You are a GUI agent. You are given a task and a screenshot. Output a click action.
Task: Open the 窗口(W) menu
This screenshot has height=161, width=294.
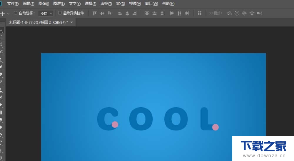point(151,4)
